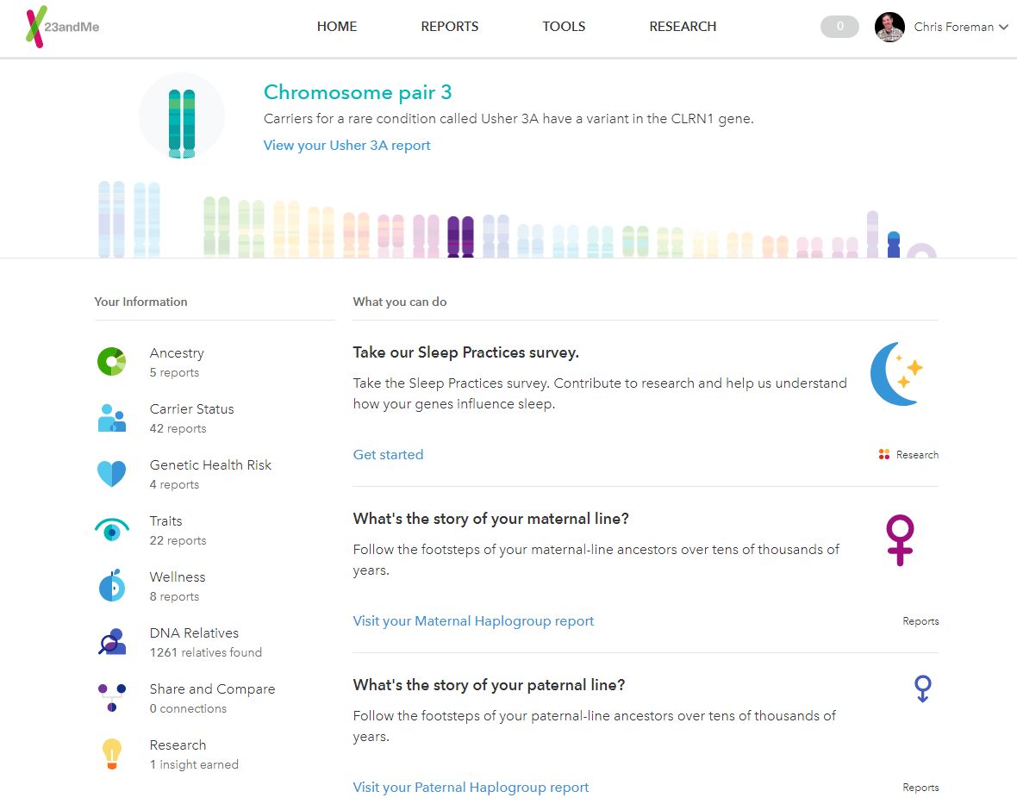The height and width of the screenshot is (810, 1017).
Task: Open the TOOLS menu
Action: tap(564, 27)
